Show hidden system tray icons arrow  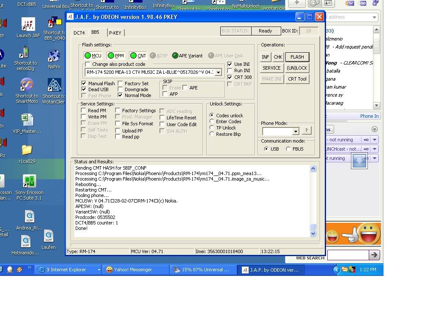tap(336, 270)
